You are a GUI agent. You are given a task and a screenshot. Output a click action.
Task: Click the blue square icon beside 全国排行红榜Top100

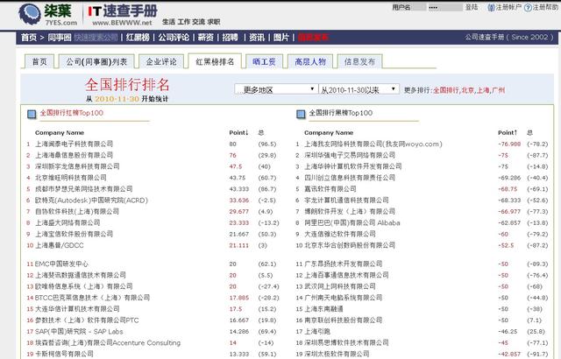[32, 115]
